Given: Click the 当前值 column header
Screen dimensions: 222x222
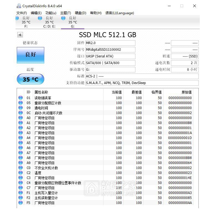Looking at the screenshot, I should point(117,92).
